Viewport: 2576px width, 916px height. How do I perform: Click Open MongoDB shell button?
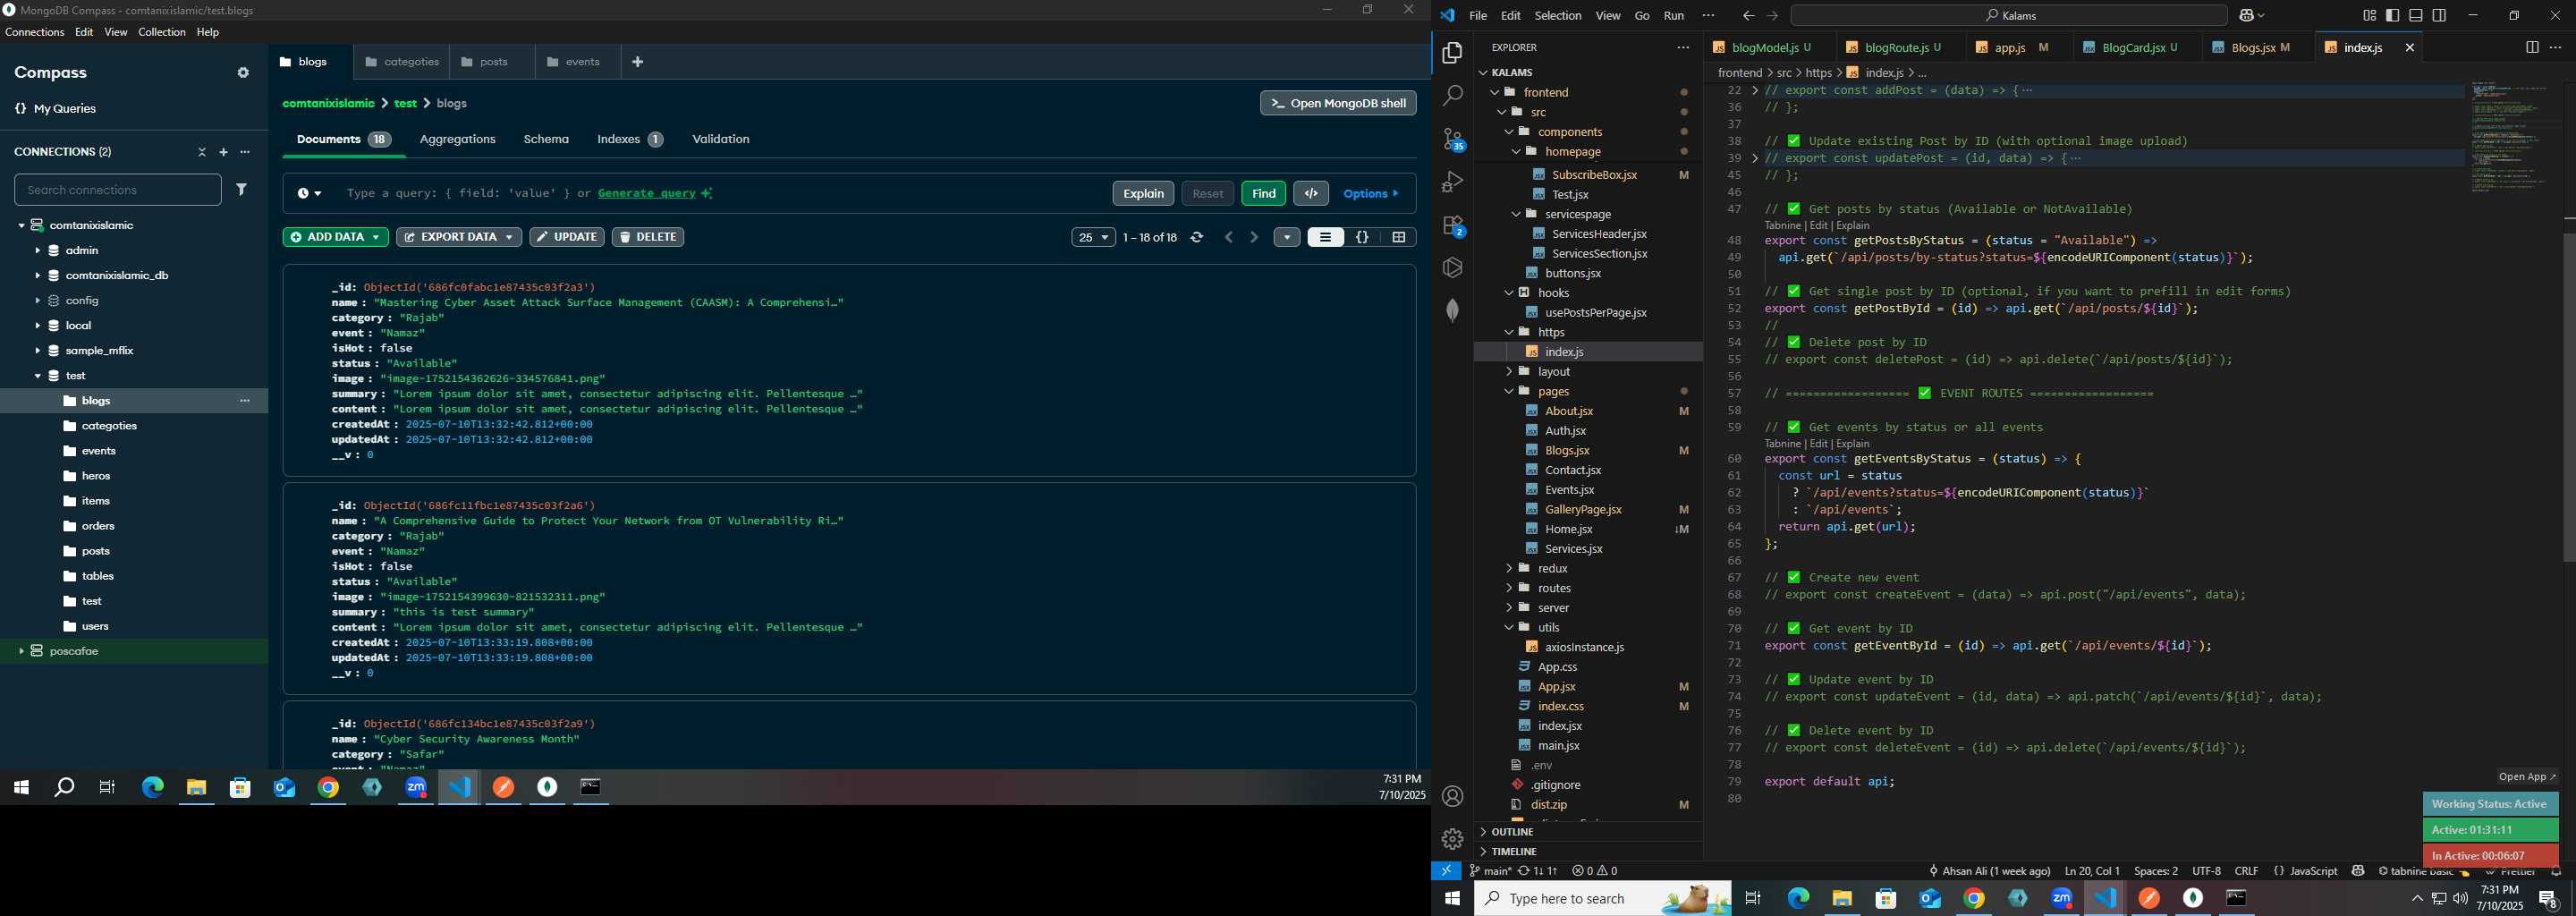click(1338, 103)
